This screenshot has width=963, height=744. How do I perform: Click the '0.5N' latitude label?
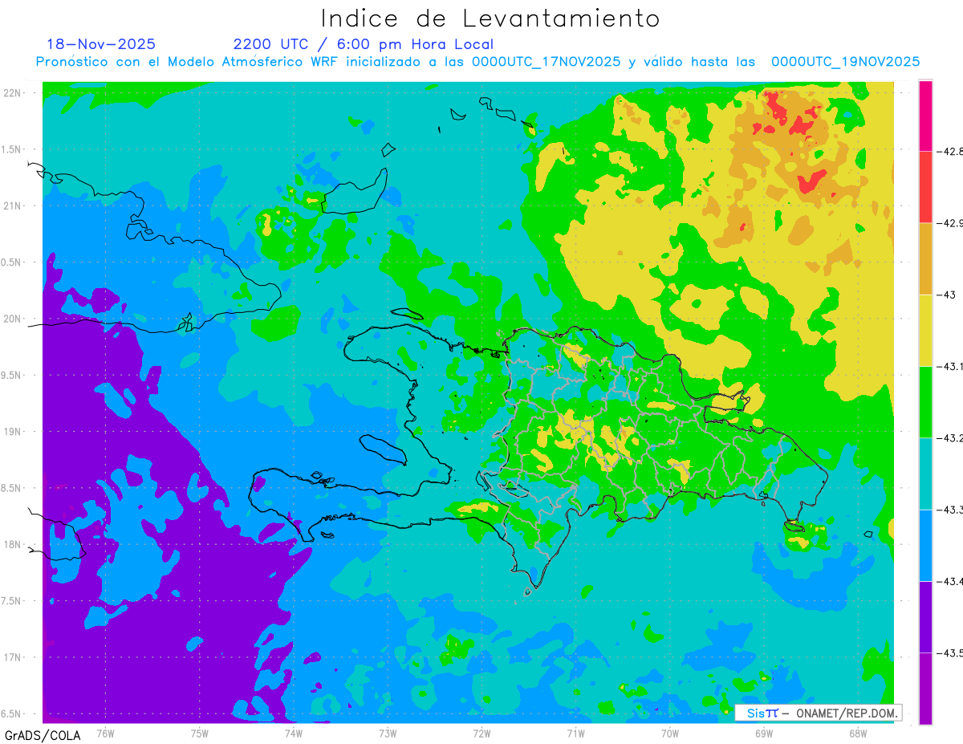click(x=12, y=262)
